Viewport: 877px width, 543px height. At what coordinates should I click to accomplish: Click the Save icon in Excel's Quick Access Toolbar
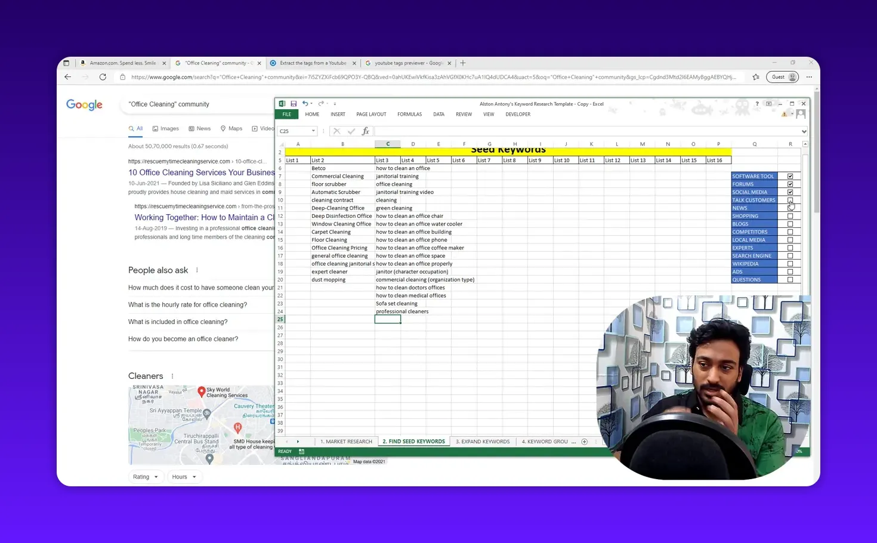pos(294,103)
